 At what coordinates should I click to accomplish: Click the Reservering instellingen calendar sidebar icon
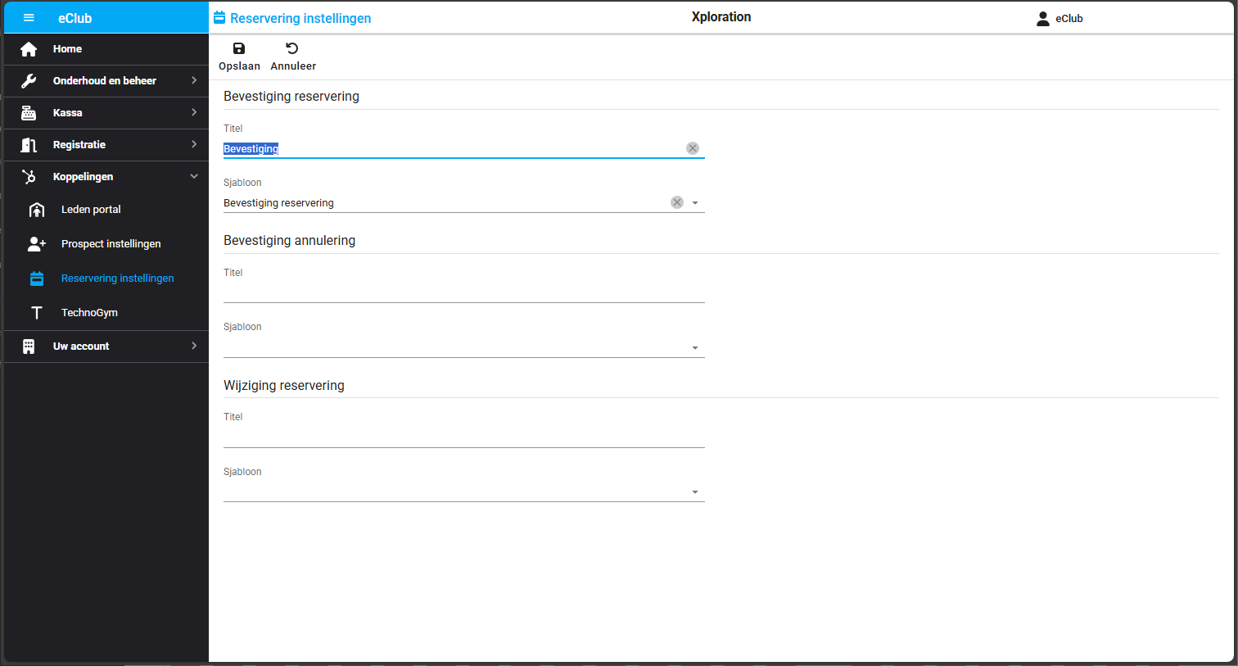click(37, 279)
